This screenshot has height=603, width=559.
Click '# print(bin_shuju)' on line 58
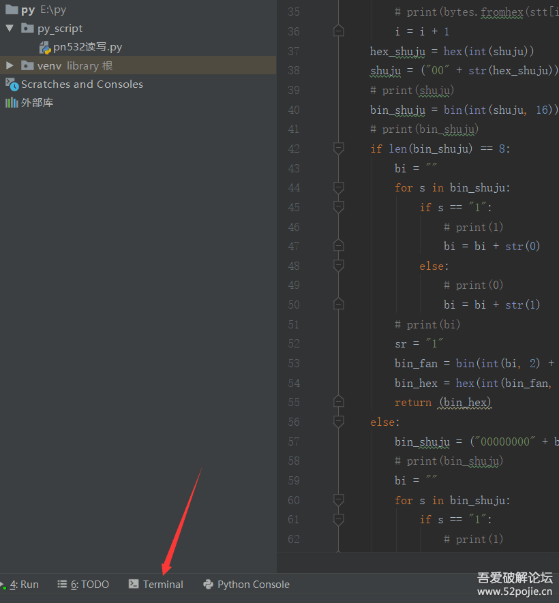449,461
